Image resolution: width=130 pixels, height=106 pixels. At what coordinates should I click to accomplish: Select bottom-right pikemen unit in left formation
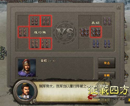[x=46, y=44]
